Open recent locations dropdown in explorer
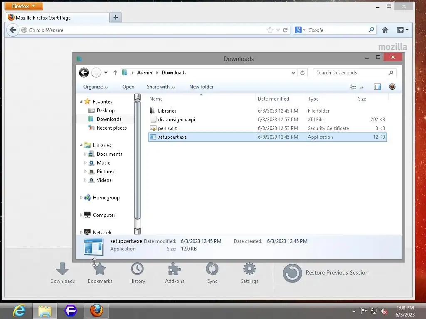The height and width of the screenshot is (319, 426). coord(106,73)
